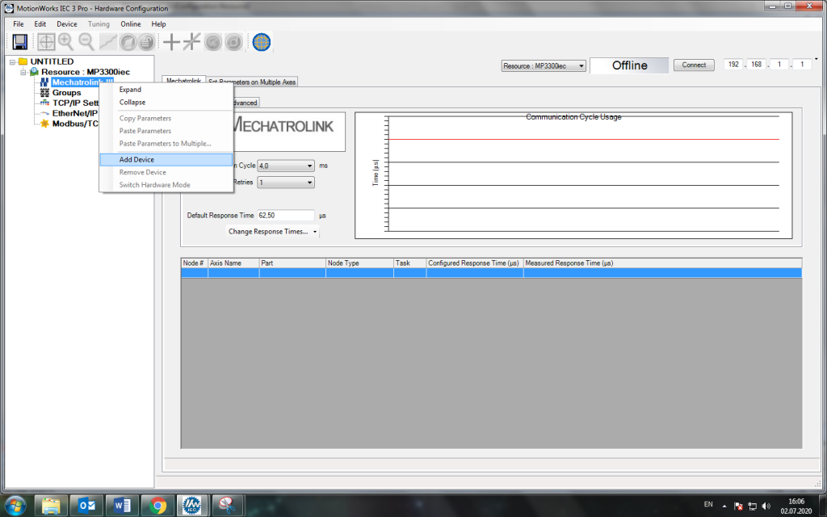The image size is (827, 517).
Task: Click the Node # column header
Action: pyautogui.click(x=194, y=263)
